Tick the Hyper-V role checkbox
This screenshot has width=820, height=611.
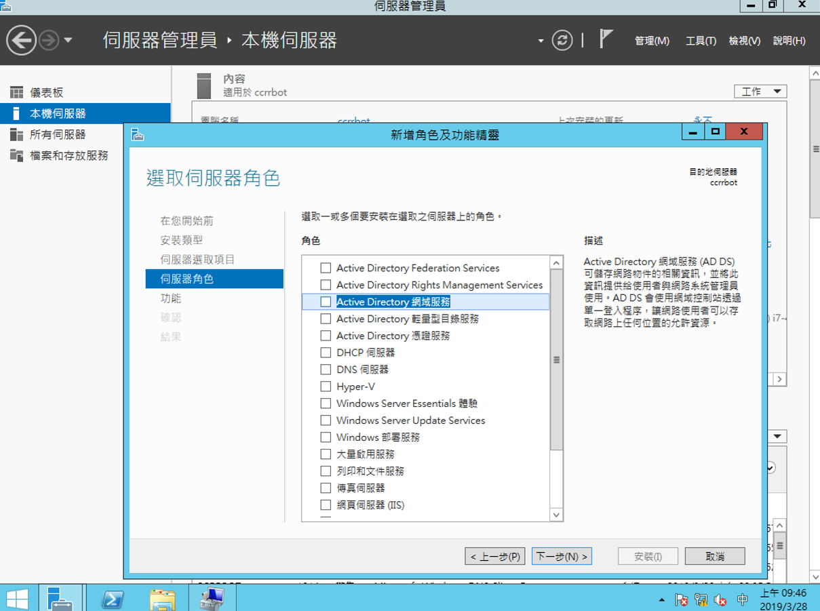326,387
